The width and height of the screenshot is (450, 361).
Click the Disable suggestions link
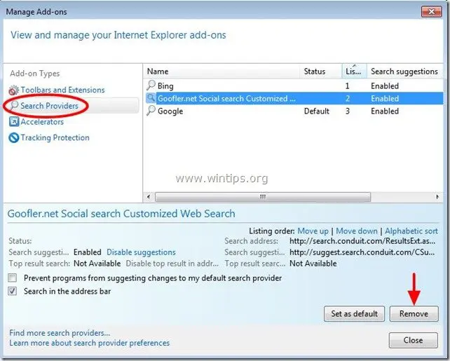pyautogui.click(x=141, y=252)
